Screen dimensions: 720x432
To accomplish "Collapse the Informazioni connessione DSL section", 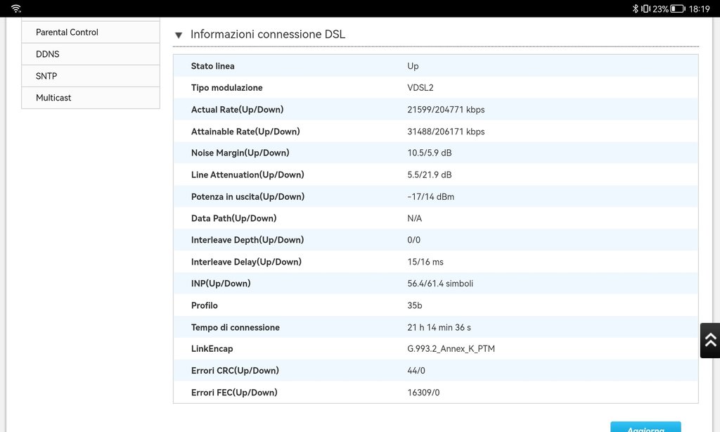I will pyautogui.click(x=179, y=35).
